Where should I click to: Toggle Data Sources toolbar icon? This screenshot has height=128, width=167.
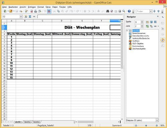click(x=120, y=11)
